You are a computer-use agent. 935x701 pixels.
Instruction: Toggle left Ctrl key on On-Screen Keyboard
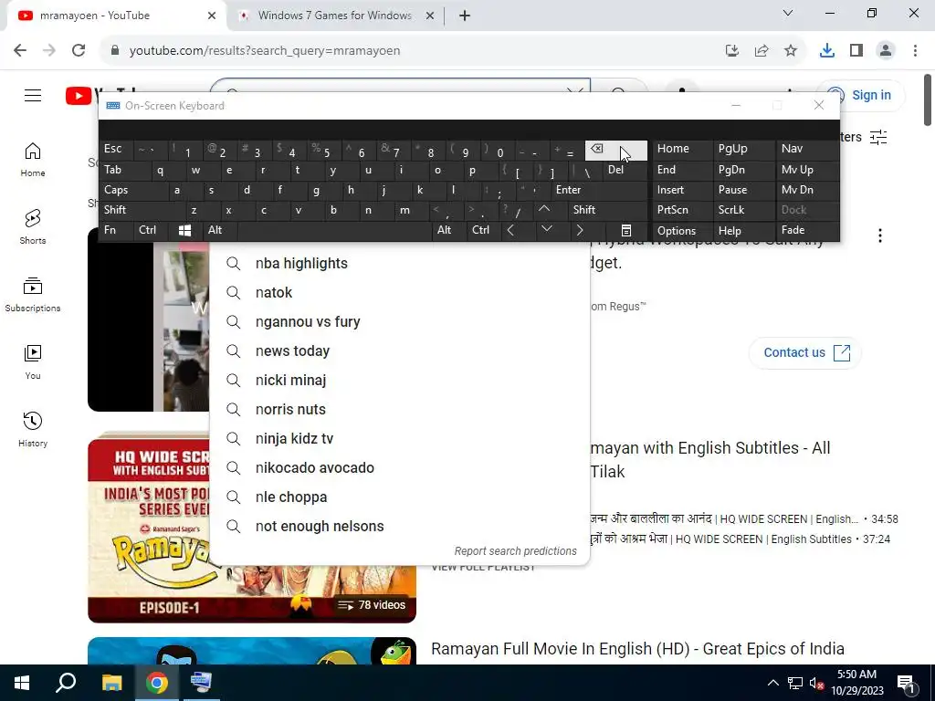(x=152, y=231)
